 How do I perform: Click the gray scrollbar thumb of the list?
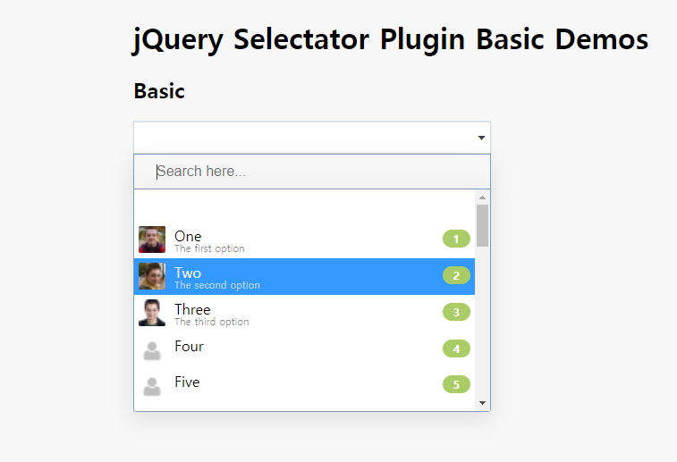pos(483,225)
